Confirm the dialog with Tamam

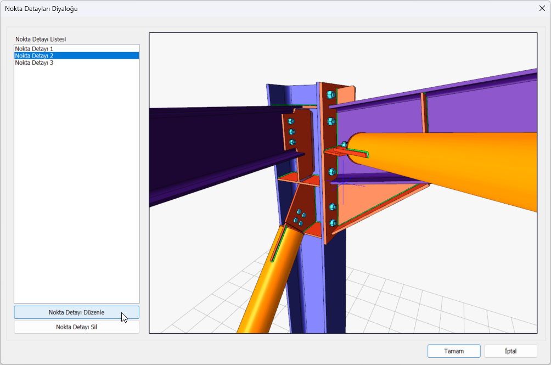pos(454,351)
